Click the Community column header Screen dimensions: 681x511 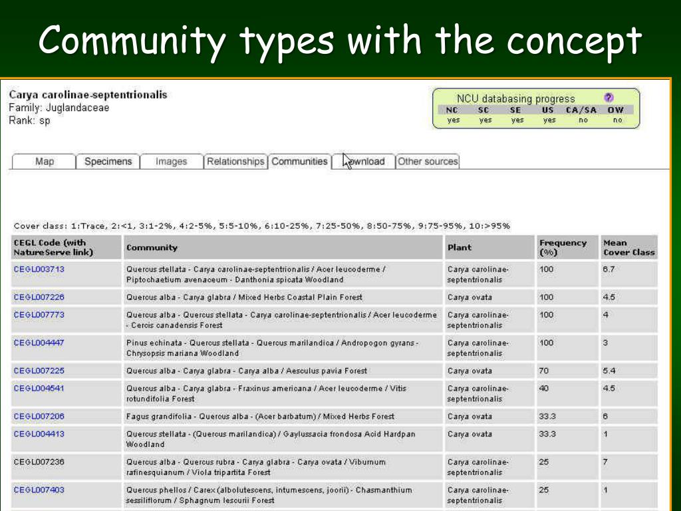[x=283, y=248]
